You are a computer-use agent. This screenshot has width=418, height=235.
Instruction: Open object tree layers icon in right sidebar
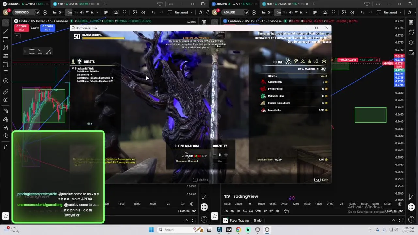point(411,43)
